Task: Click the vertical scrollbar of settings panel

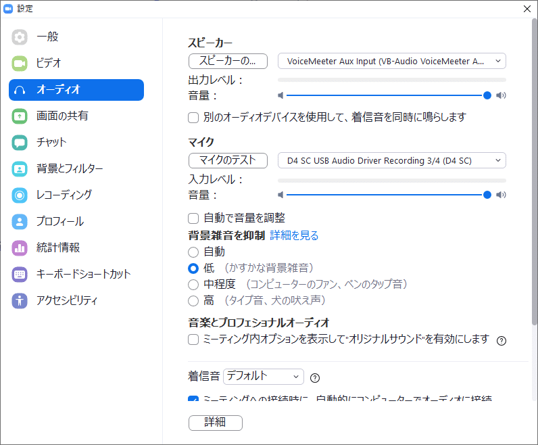Action: tap(534, 172)
